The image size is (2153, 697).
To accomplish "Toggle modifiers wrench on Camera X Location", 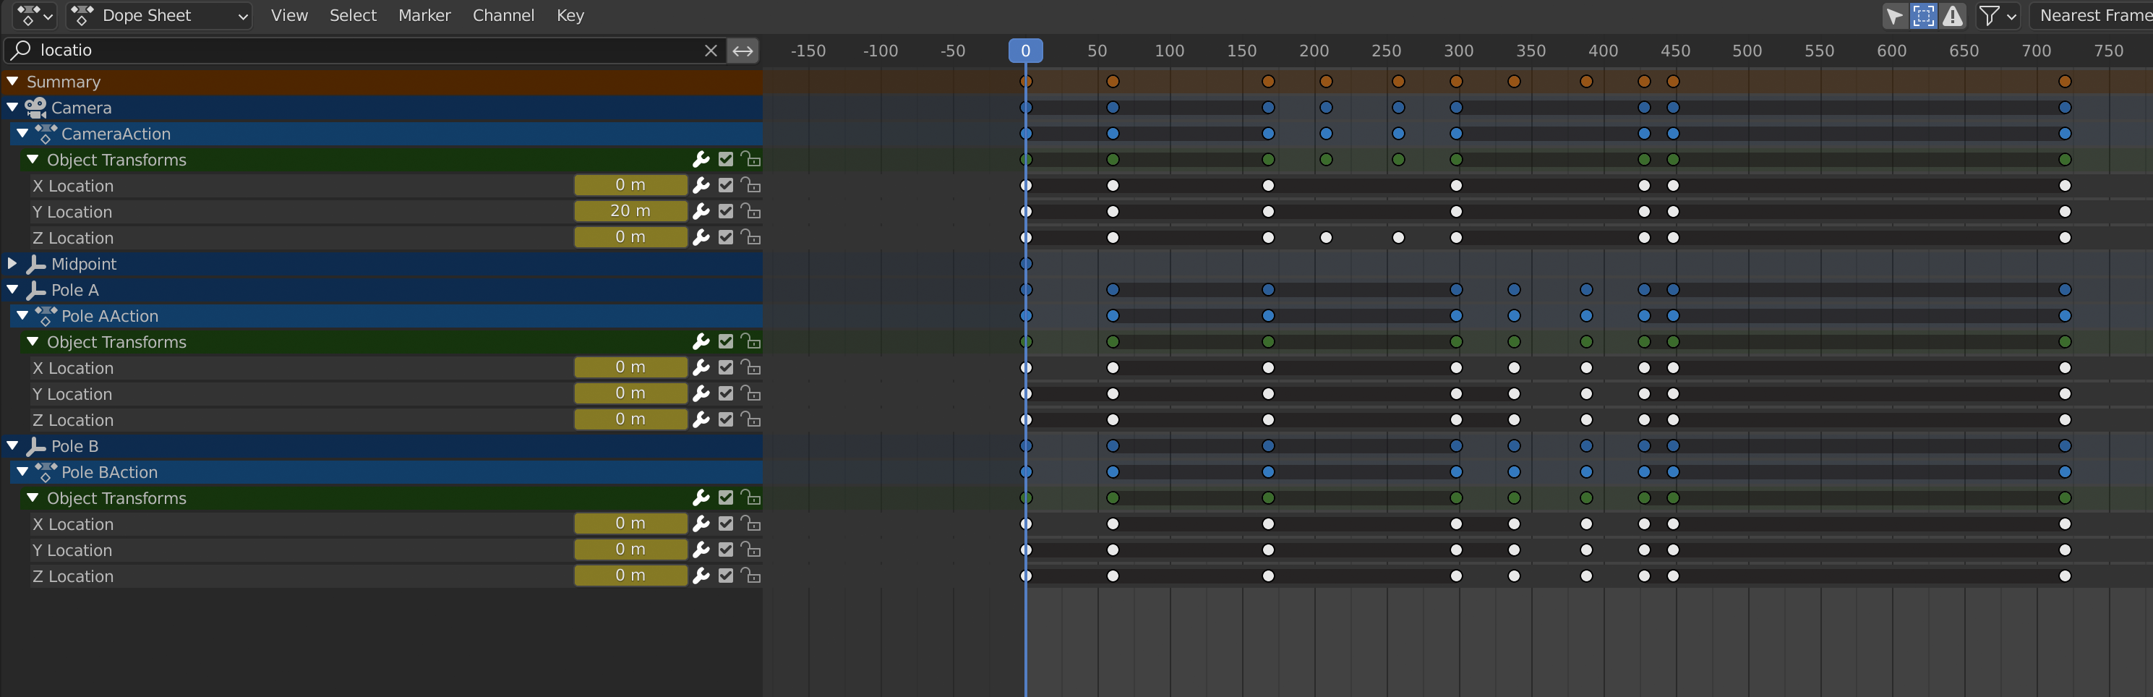I will click(701, 186).
